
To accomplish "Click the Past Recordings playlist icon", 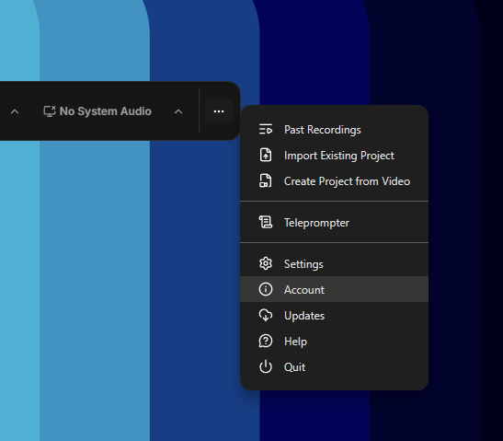I will coord(266,130).
